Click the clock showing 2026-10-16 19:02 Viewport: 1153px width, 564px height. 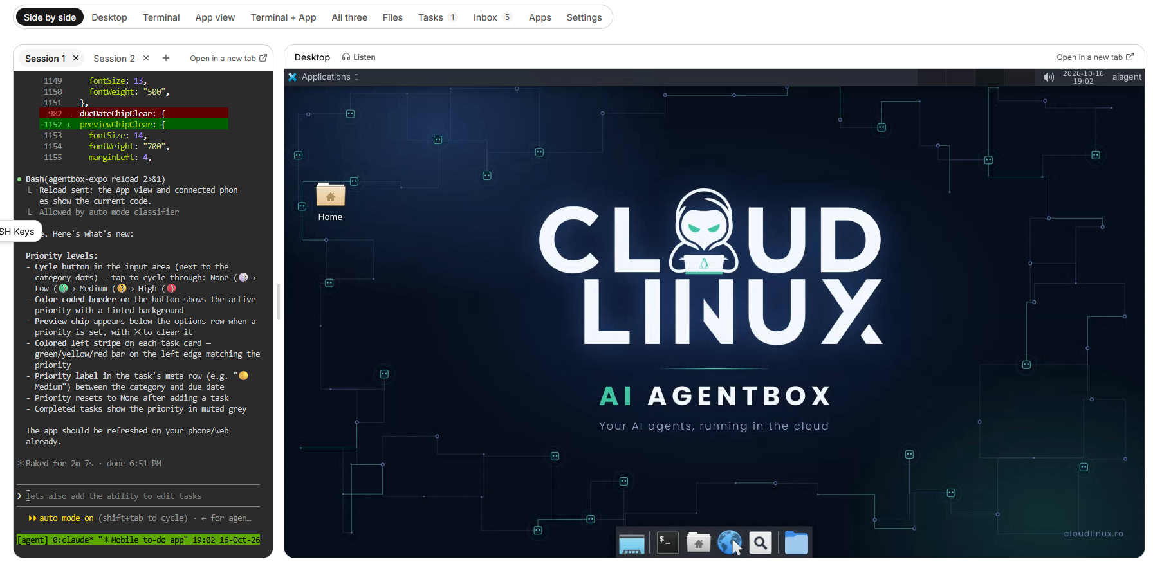point(1084,77)
